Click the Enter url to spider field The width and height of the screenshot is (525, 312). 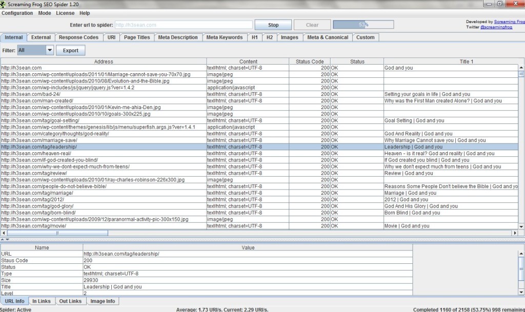[x=183, y=25]
